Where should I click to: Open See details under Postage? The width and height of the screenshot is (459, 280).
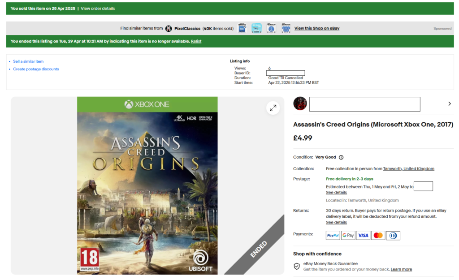pos(336,193)
